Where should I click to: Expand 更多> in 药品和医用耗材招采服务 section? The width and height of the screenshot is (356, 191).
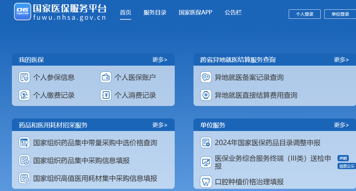coord(160,125)
